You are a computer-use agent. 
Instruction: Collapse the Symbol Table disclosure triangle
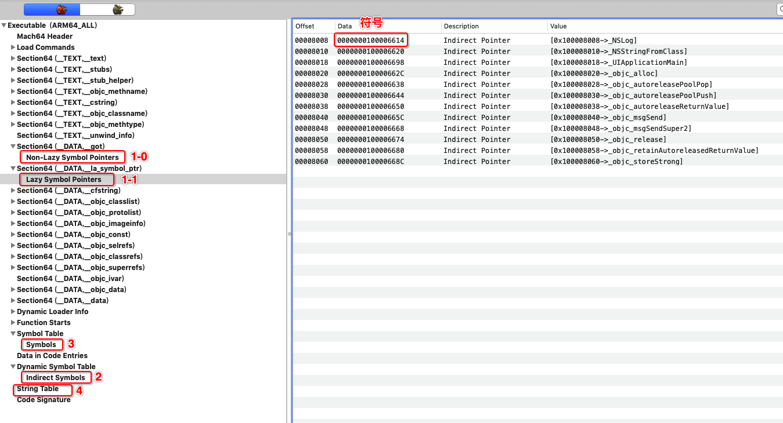pyautogui.click(x=13, y=334)
